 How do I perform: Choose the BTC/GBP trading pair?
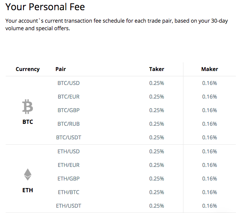[68, 110]
